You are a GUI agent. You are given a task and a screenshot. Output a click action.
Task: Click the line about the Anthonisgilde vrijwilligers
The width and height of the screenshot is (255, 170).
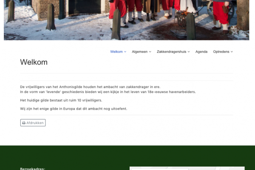pos(90,87)
